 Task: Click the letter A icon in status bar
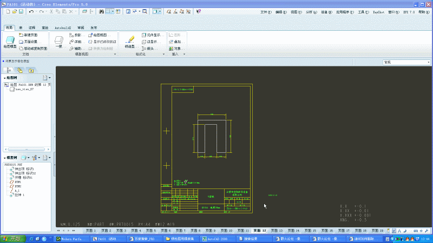click(399, 231)
